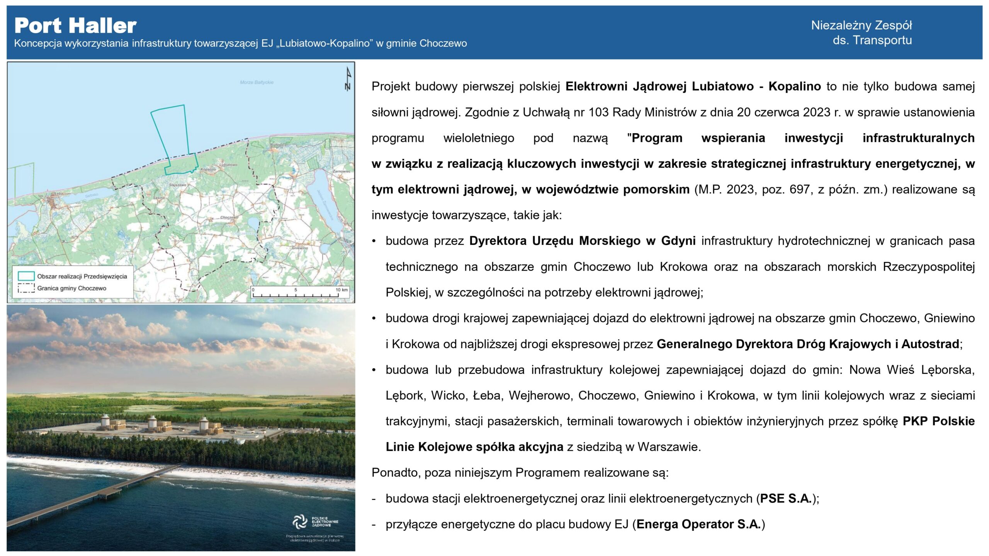Click the subtitle Koncepcja wykorzystania infrastruktury towarzyszącej

pos(240,43)
